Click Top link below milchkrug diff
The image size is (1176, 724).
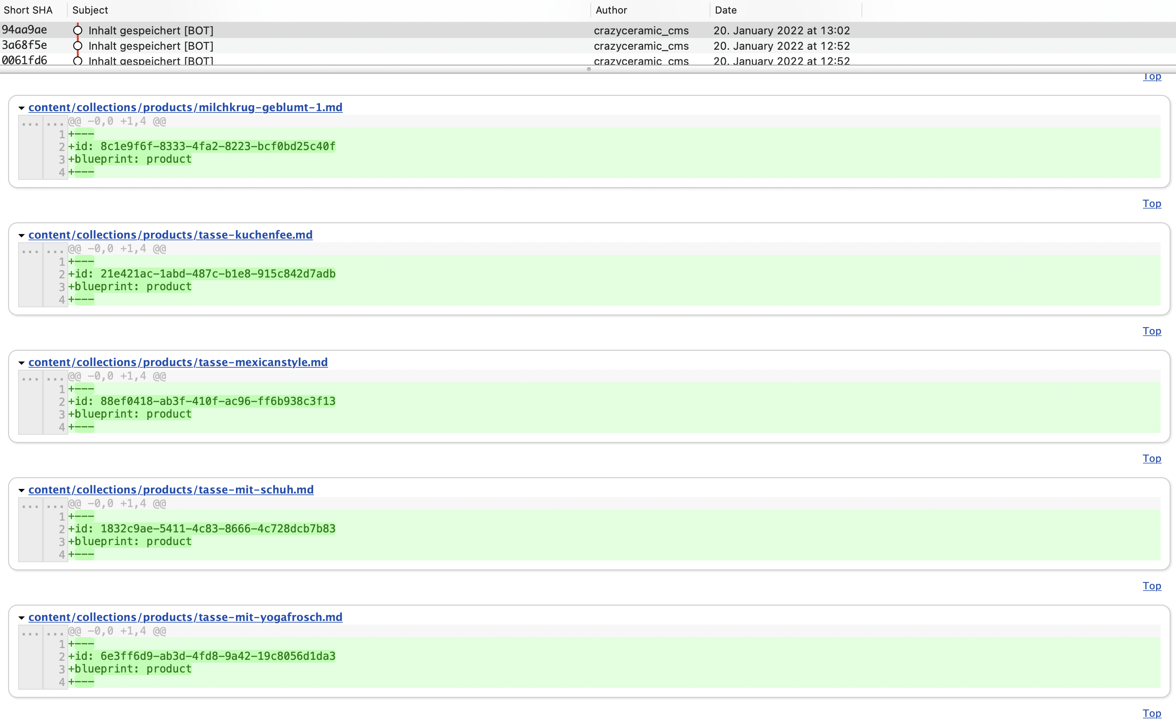[x=1152, y=203]
